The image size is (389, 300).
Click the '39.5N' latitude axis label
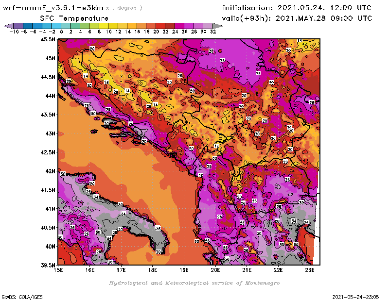[48, 265]
